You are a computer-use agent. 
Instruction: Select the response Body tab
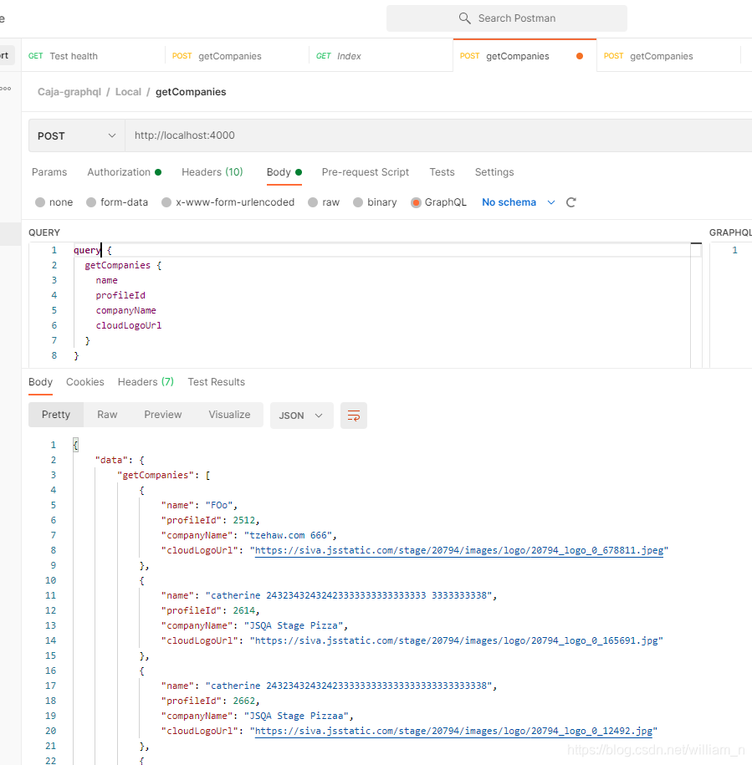click(x=40, y=382)
